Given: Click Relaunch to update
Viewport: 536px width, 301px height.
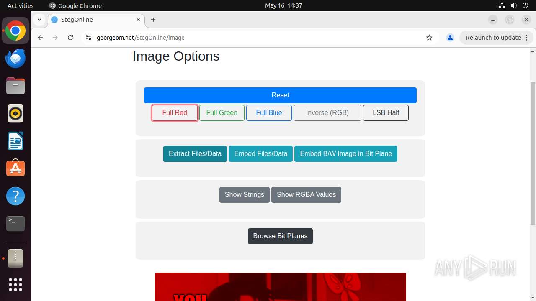Looking at the screenshot, I should pyautogui.click(x=497, y=38).
